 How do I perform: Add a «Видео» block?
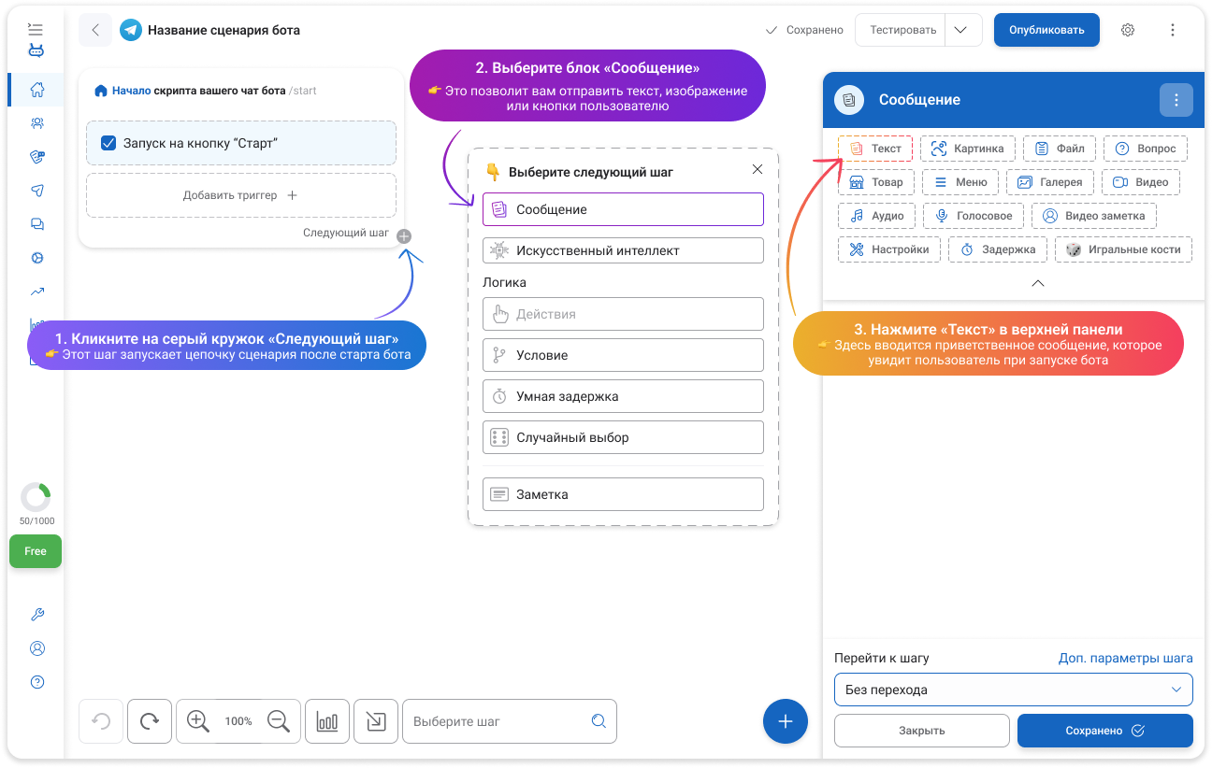point(1141,182)
